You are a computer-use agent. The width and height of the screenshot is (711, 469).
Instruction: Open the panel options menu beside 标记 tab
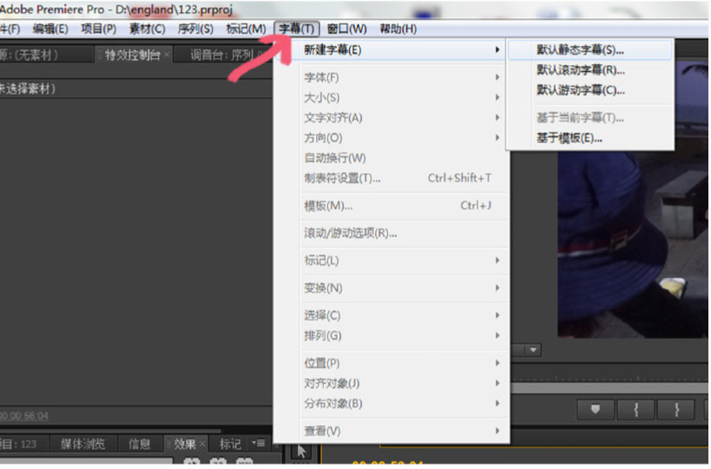click(259, 443)
